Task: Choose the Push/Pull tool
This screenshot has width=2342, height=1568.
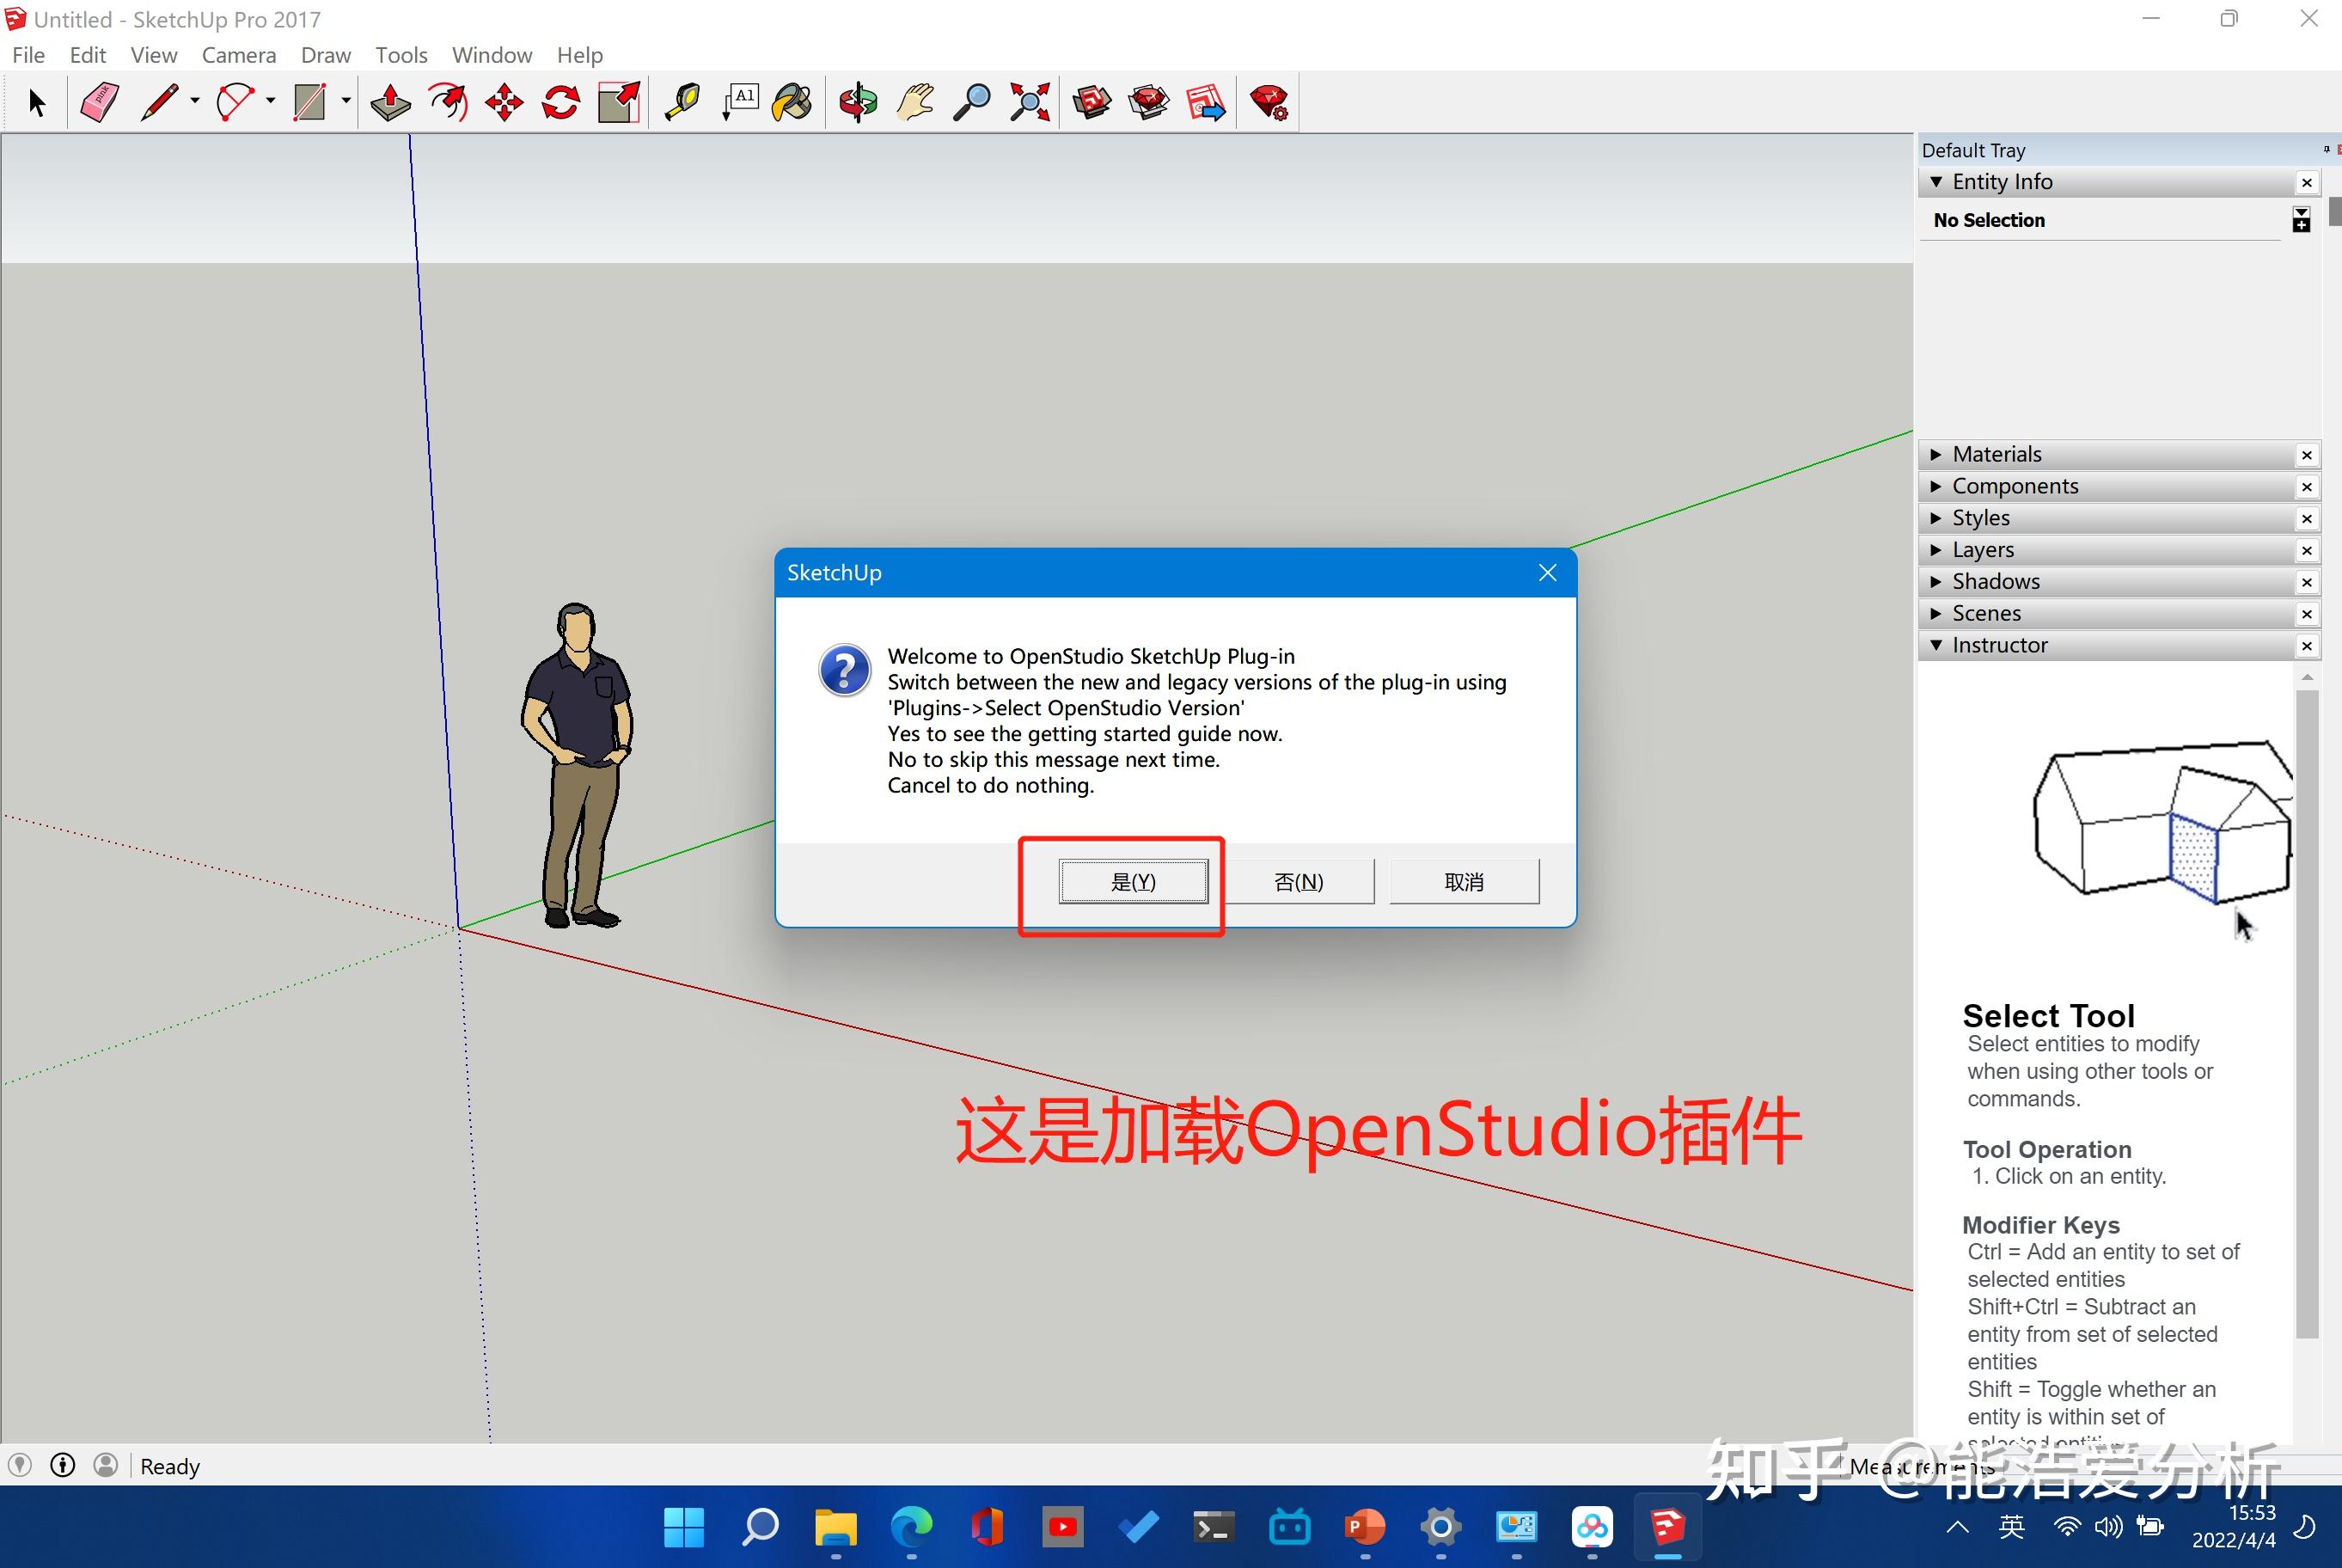Action: pos(390,102)
